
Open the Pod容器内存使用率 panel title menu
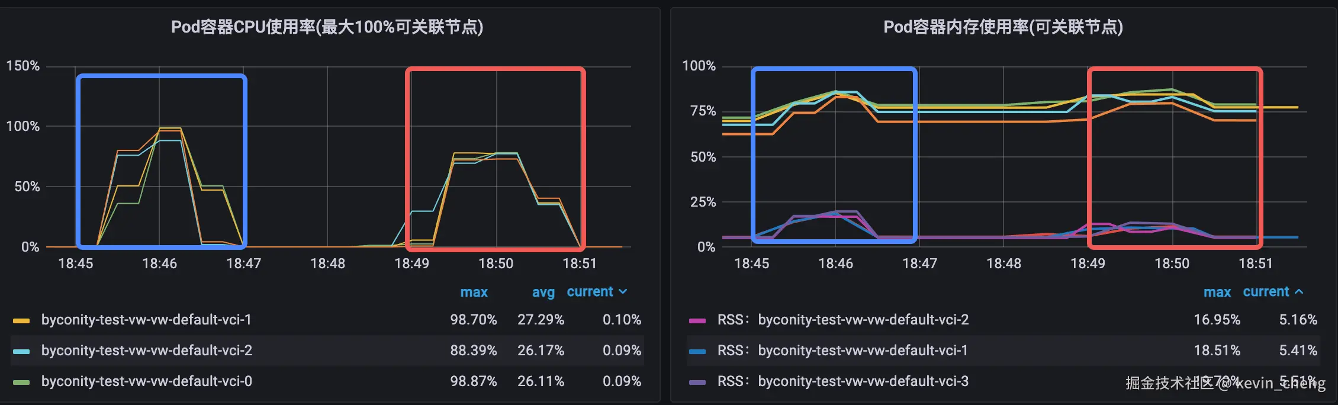1003,27
